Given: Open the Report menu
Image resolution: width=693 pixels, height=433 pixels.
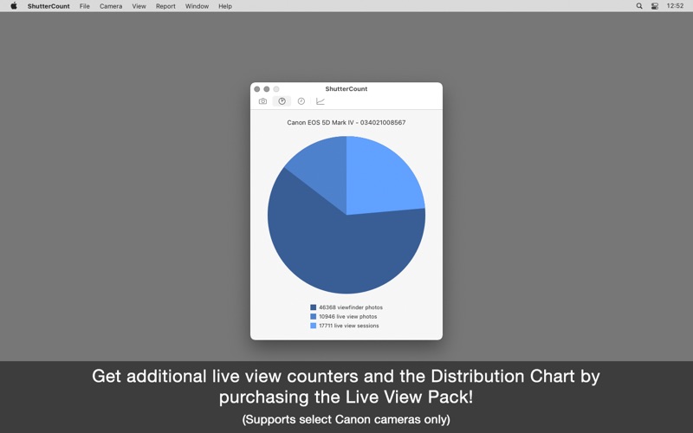Looking at the screenshot, I should click(x=165, y=6).
